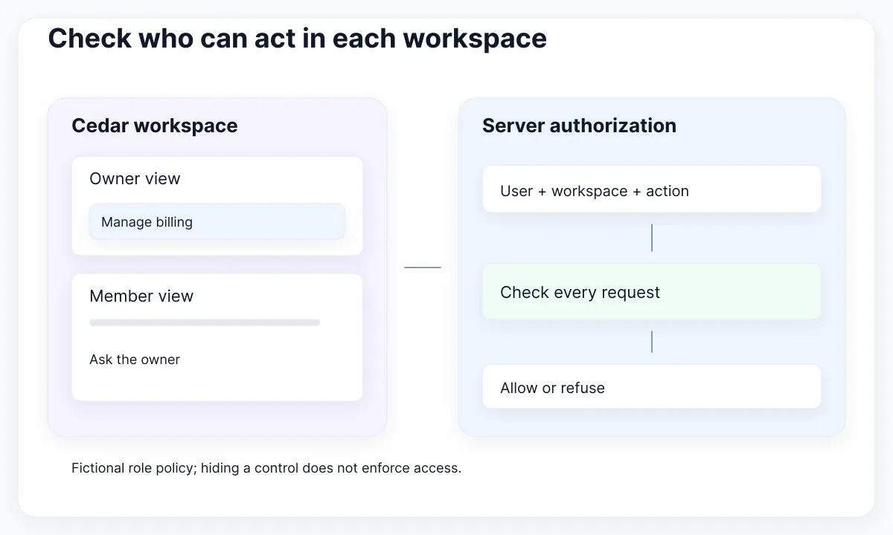
Task: Click the Fictional role policy footnote
Action: (x=266, y=468)
